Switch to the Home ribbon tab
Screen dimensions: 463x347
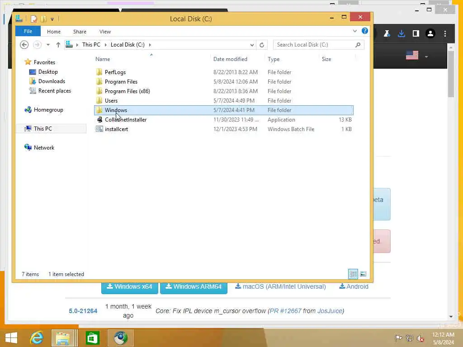[x=54, y=32]
